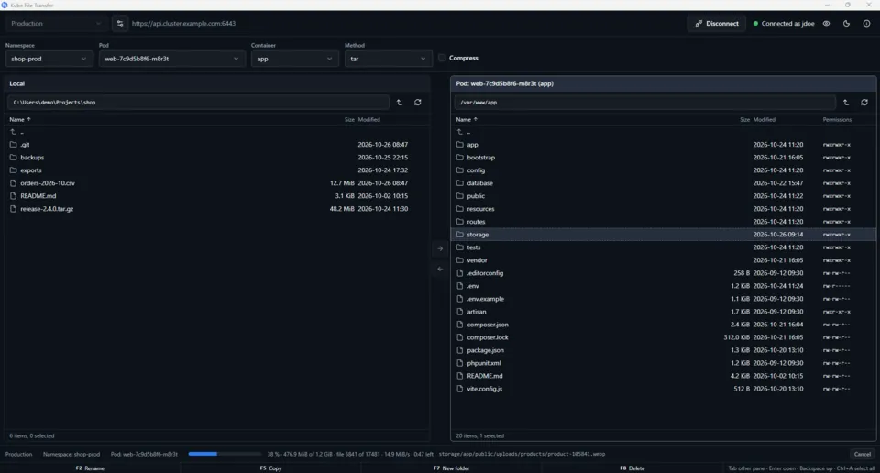The image size is (880, 473).
Task: Select the resources folder row
Action: [664, 209]
